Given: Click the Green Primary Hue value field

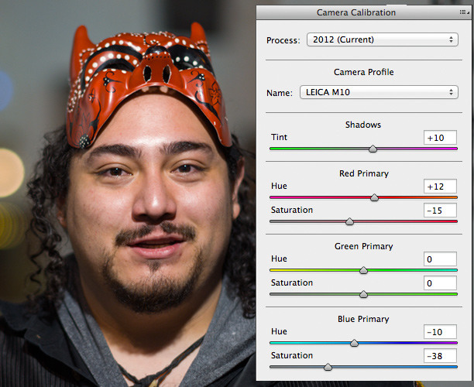Looking at the screenshot, I should 440,259.
